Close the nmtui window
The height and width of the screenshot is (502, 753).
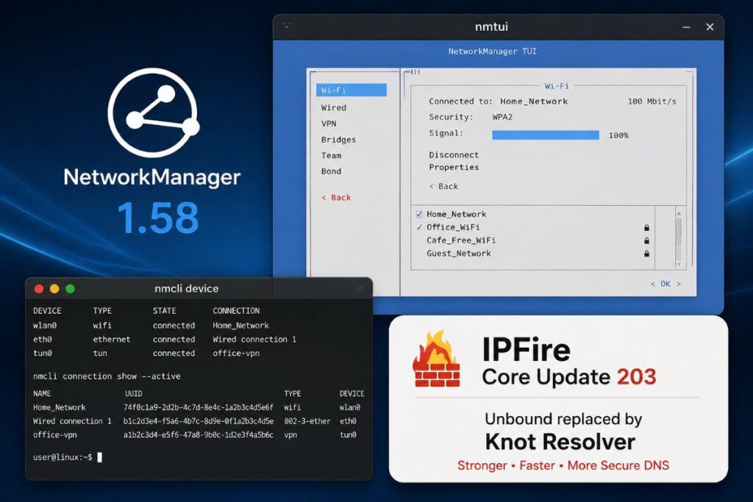click(x=710, y=27)
